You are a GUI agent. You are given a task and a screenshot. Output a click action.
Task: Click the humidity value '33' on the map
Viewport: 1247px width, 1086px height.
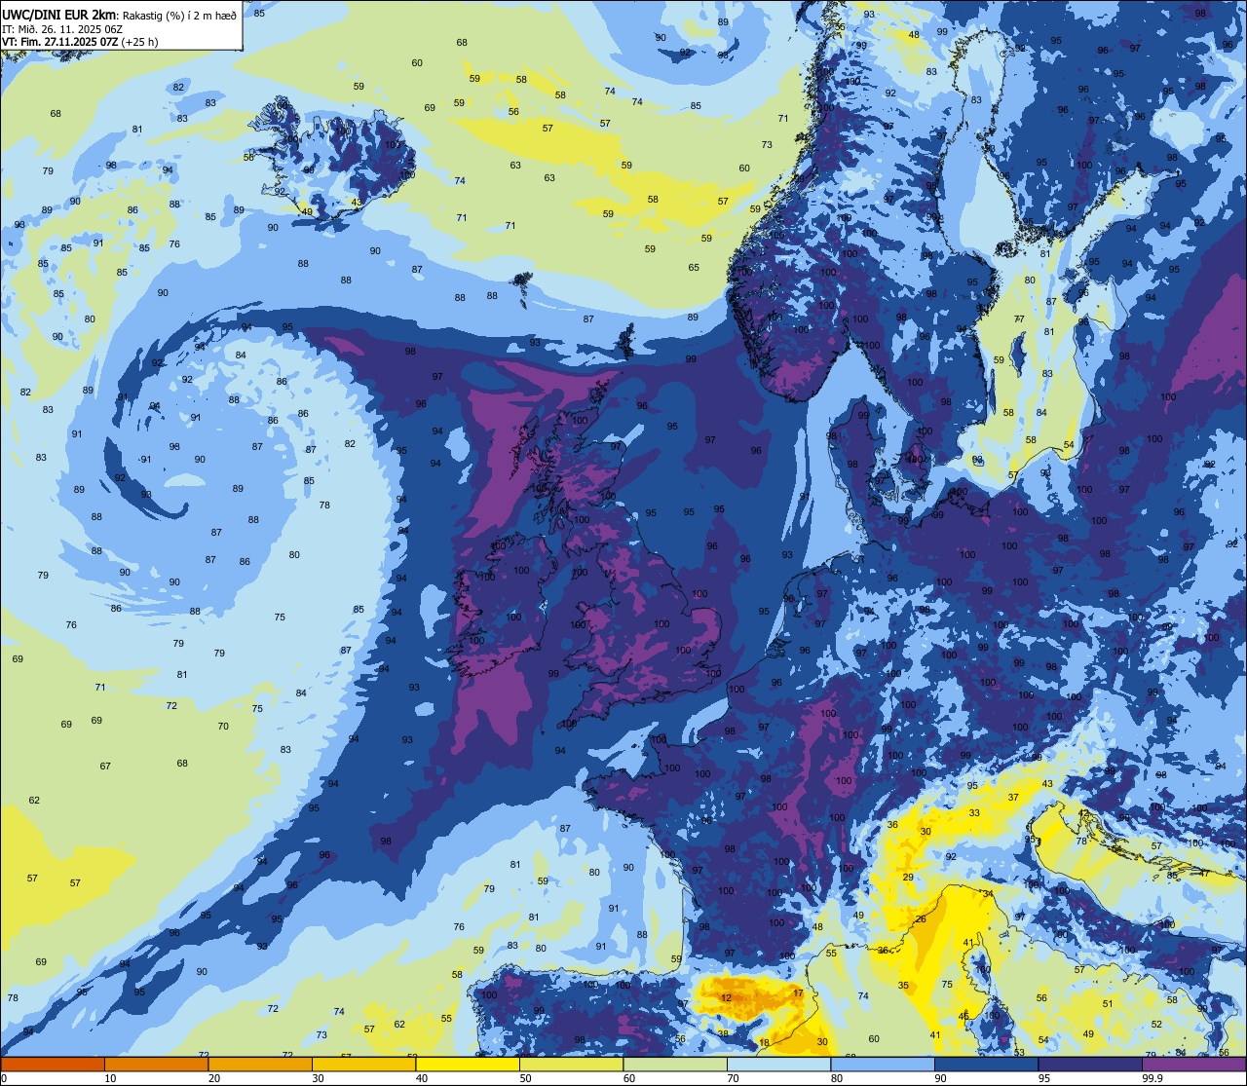click(x=974, y=812)
